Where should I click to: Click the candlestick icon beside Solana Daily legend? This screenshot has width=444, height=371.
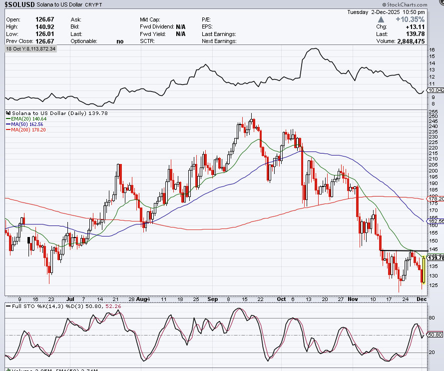point(8,113)
